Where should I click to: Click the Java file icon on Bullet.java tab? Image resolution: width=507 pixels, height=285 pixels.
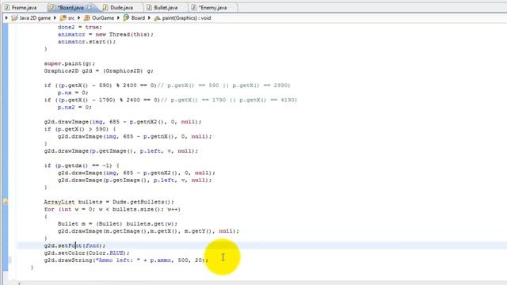[149, 7]
